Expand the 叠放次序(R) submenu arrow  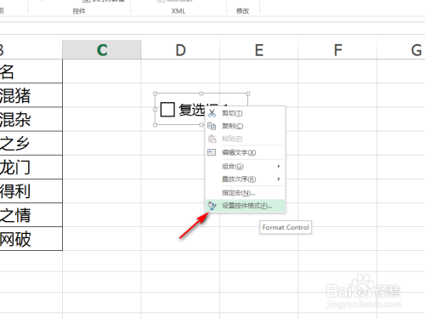(279, 179)
